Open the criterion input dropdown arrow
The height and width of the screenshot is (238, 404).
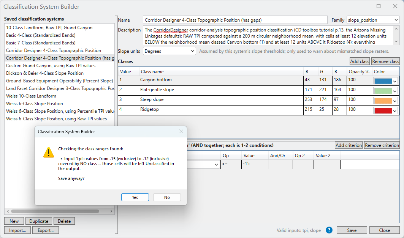[x=216, y=164]
